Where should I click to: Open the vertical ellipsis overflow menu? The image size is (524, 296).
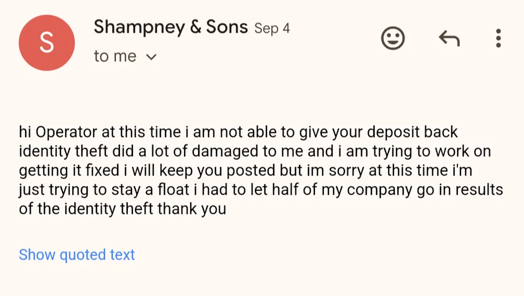click(x=498, y=38)
